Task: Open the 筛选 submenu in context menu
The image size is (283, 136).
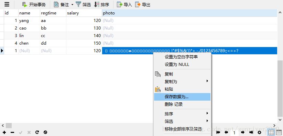Action: point(182,121)
